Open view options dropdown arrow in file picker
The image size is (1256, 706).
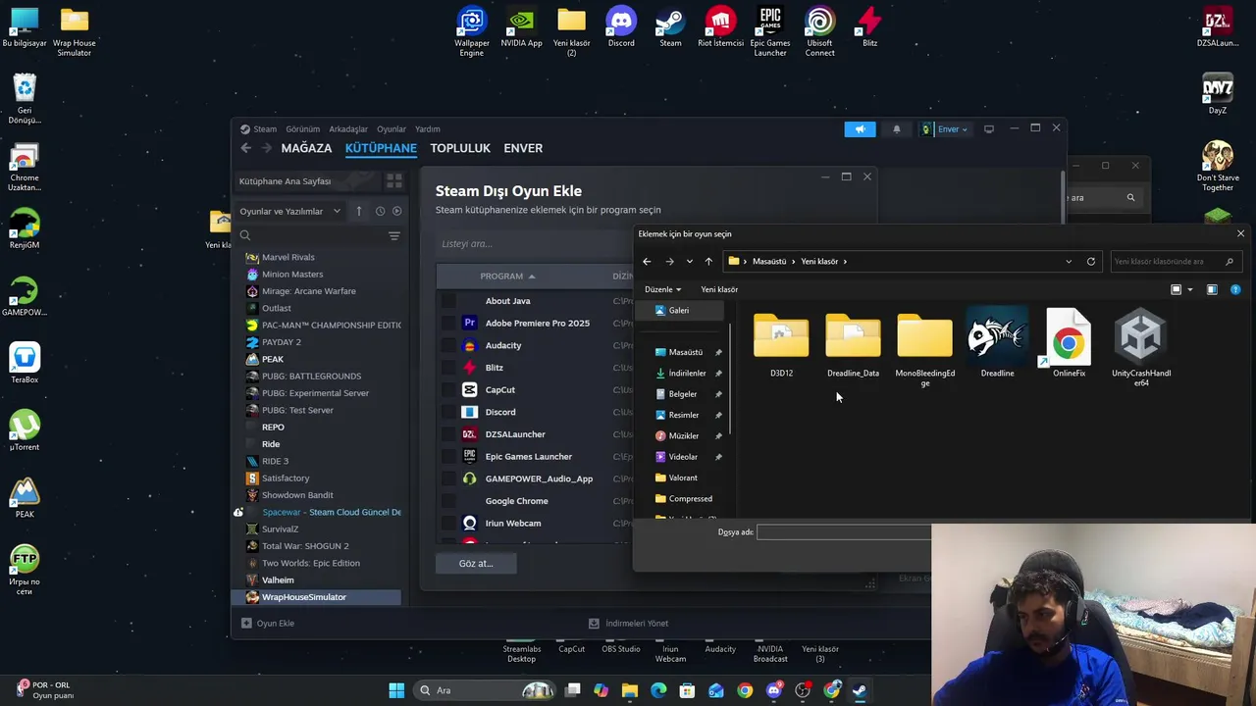pyautogui.click(x=1190, y=289)
